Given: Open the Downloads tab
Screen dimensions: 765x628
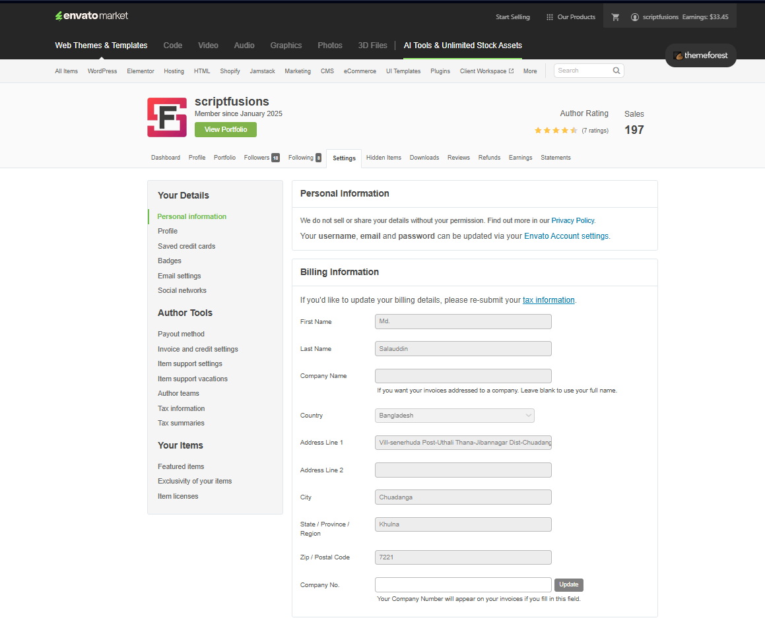Looking at the screenshot, I should click(424, 158).
